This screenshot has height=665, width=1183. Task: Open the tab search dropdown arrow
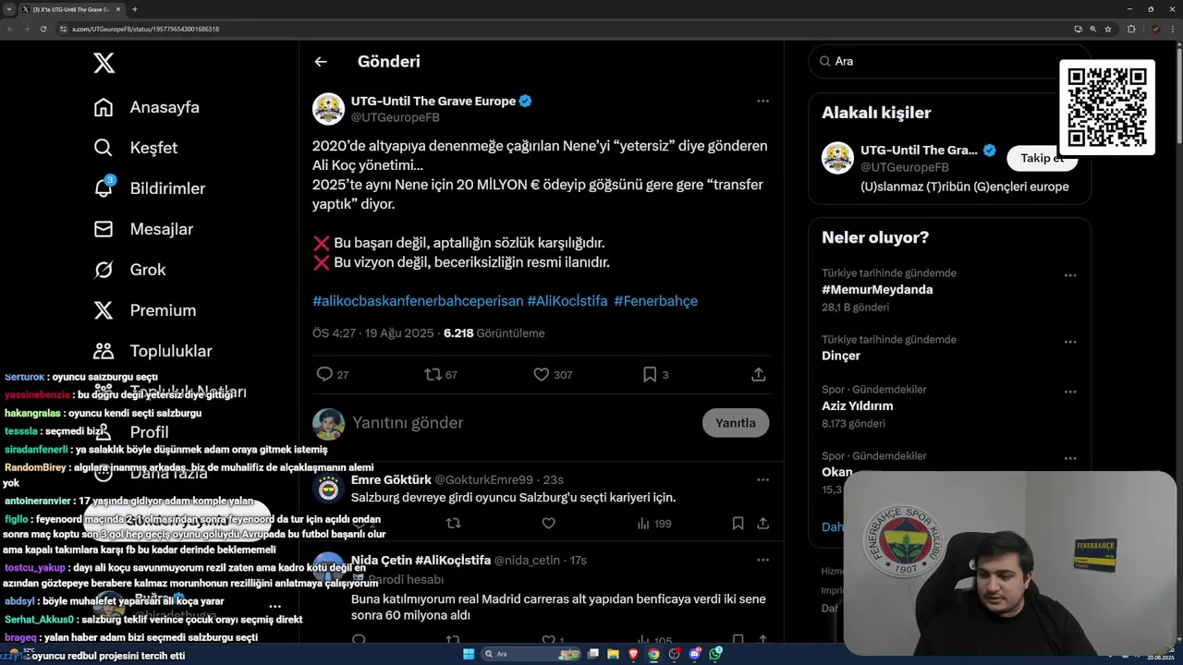point(9,9)
